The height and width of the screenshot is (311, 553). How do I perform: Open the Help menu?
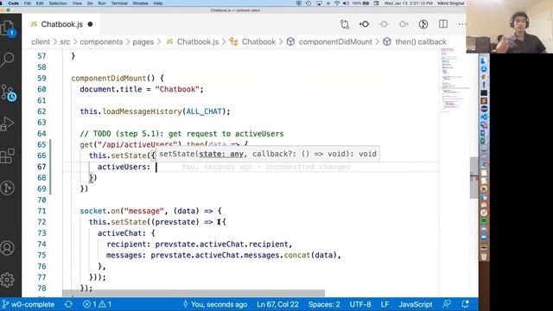pos(158,3)
